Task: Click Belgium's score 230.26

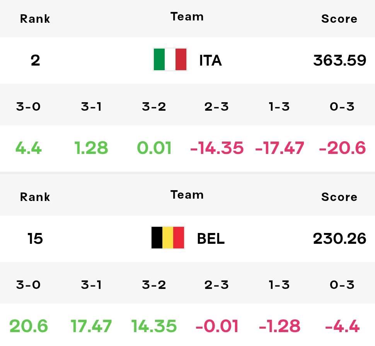Action: click(x=339, y=239)
